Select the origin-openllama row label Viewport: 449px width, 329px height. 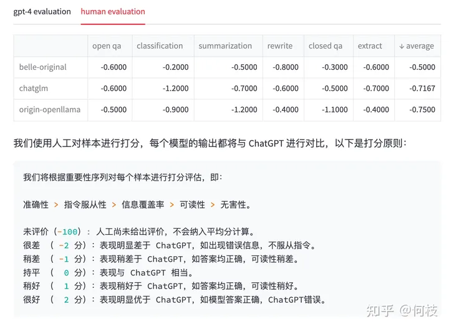[50, 110]
